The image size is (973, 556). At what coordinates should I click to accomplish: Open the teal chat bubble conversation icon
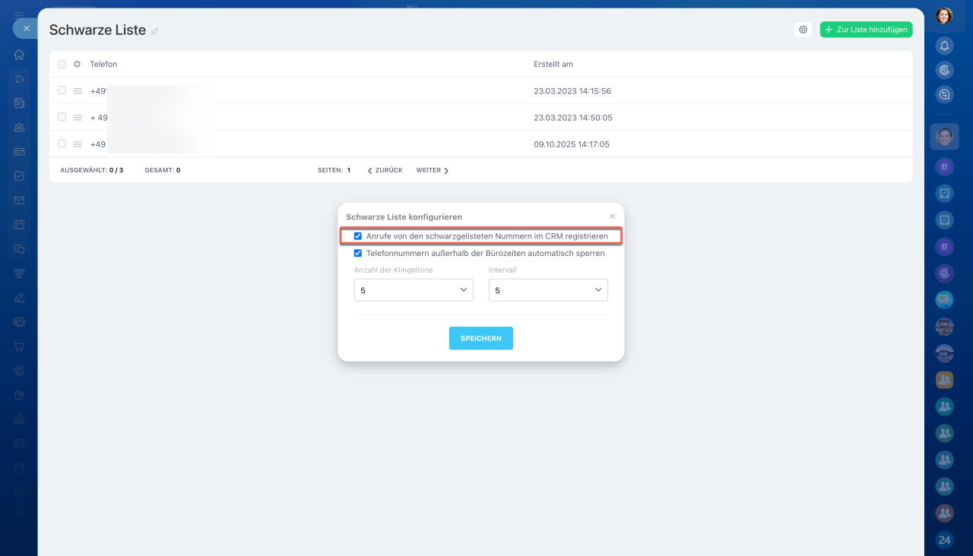(944, 299)
